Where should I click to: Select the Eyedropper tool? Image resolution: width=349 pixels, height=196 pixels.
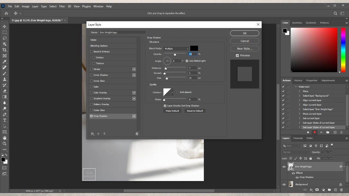pyautogui.click(x=4, y=62)
